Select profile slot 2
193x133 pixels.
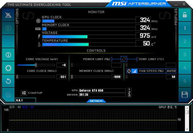pyautogui.click(x=185, y=41)
